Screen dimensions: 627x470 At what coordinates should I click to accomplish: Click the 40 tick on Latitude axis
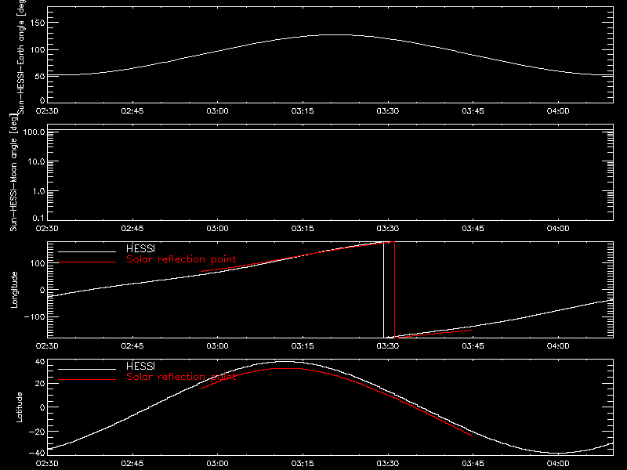[40, 362]
